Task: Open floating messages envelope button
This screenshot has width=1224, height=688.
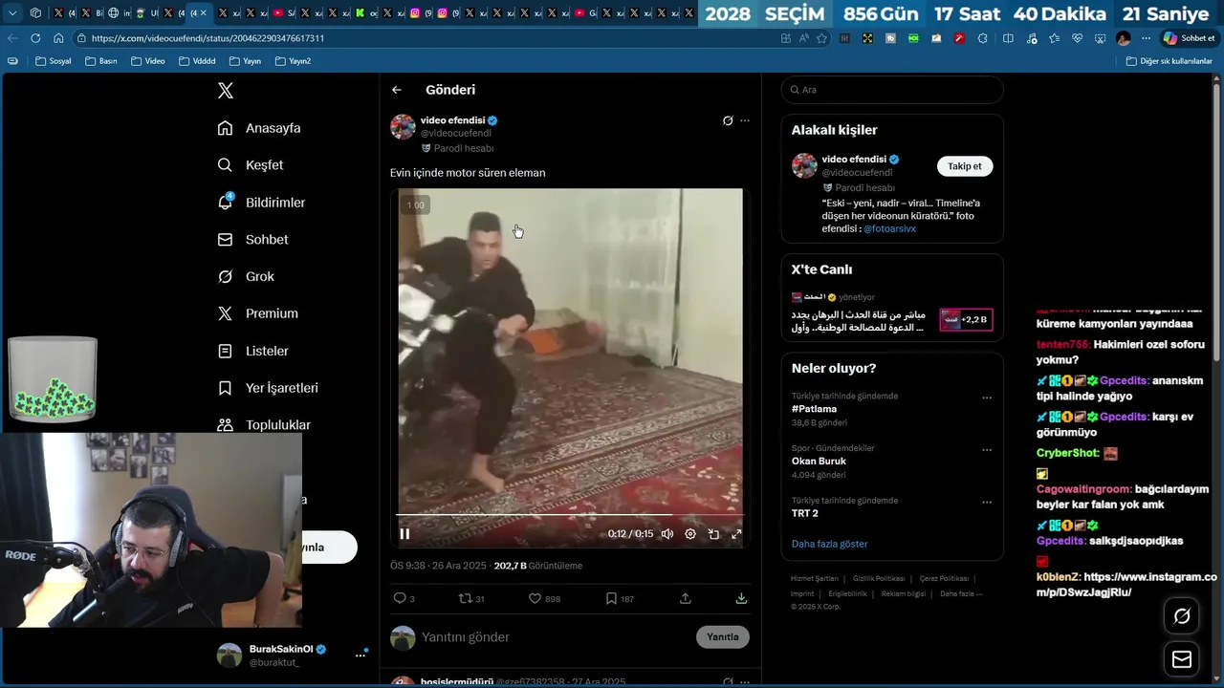Action: pos(1182,660)
